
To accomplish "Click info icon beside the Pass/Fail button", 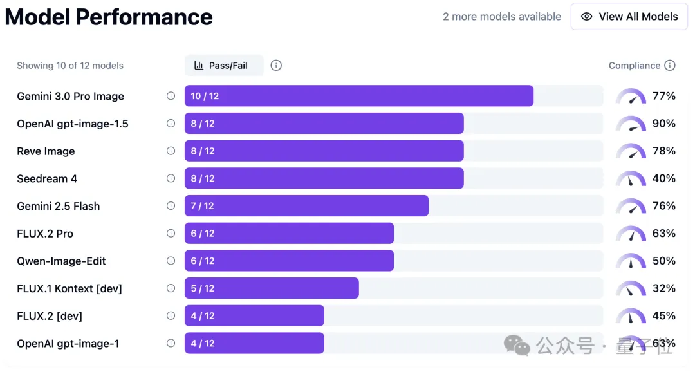I will (x=276, y=65).
